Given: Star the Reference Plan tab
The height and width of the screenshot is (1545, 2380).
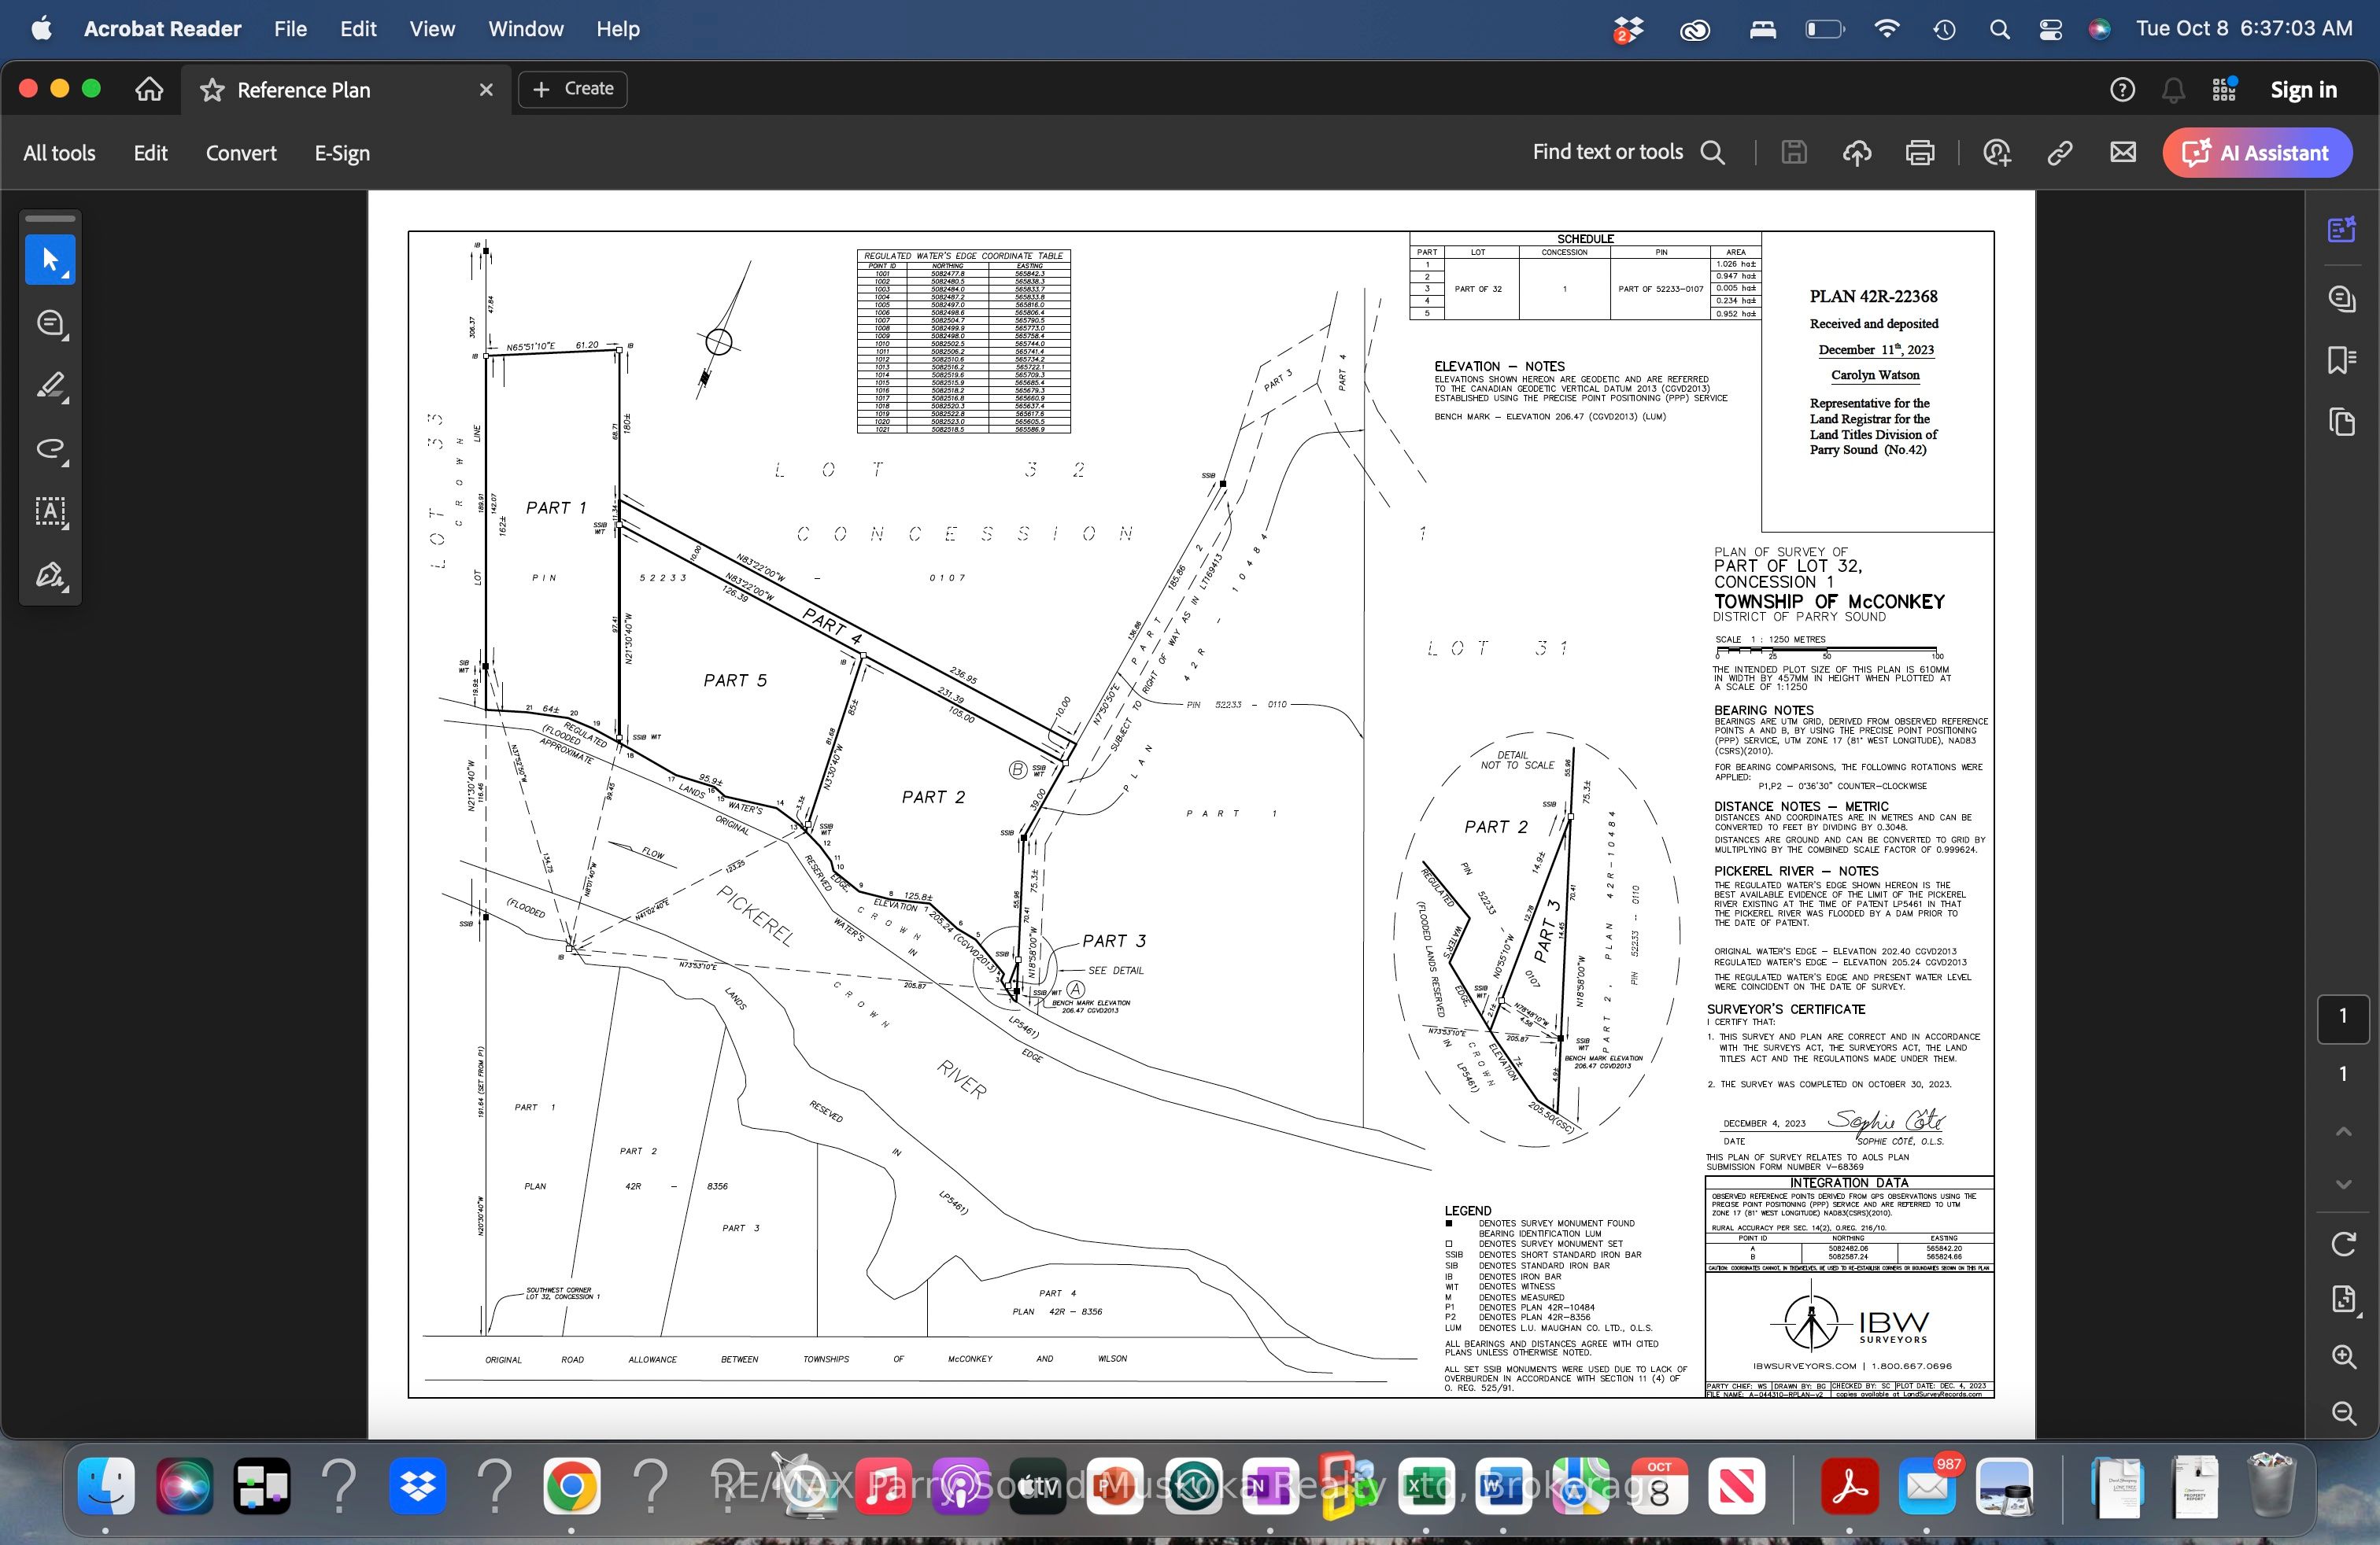Looking at the screenshot, I should [x=212, y=90].
